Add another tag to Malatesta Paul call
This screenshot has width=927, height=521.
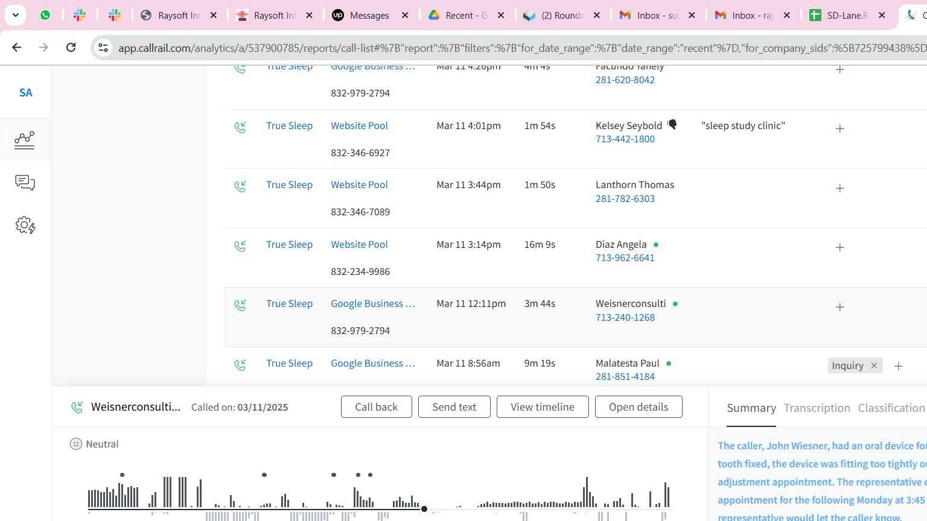[898, 366]
